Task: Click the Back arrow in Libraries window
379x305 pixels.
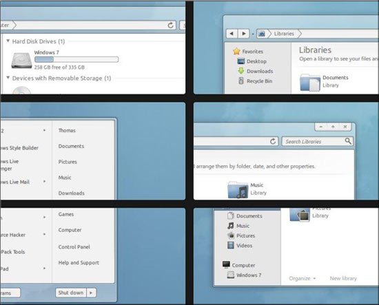Action: pyautogui.click(x=232, y=33)
